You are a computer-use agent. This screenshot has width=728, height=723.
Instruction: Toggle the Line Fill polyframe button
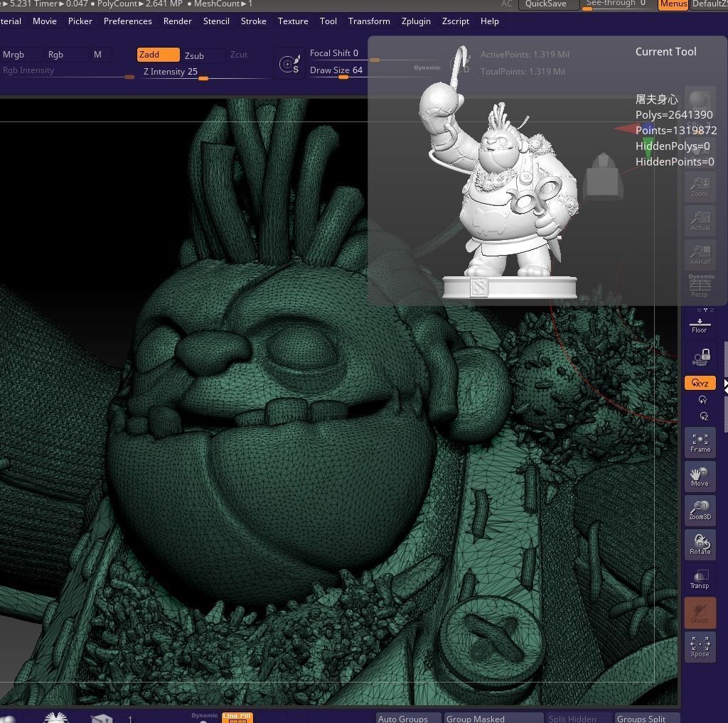point(237,717)
